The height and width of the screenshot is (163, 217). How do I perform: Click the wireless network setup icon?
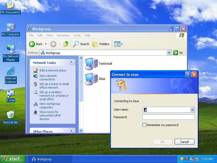(x=36, y=92)
